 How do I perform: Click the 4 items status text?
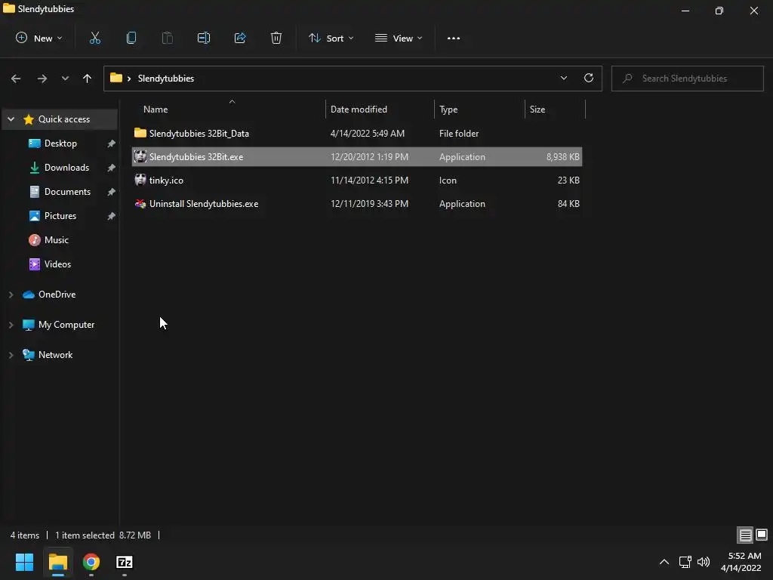pyautogui.click(x=25, y=535)
